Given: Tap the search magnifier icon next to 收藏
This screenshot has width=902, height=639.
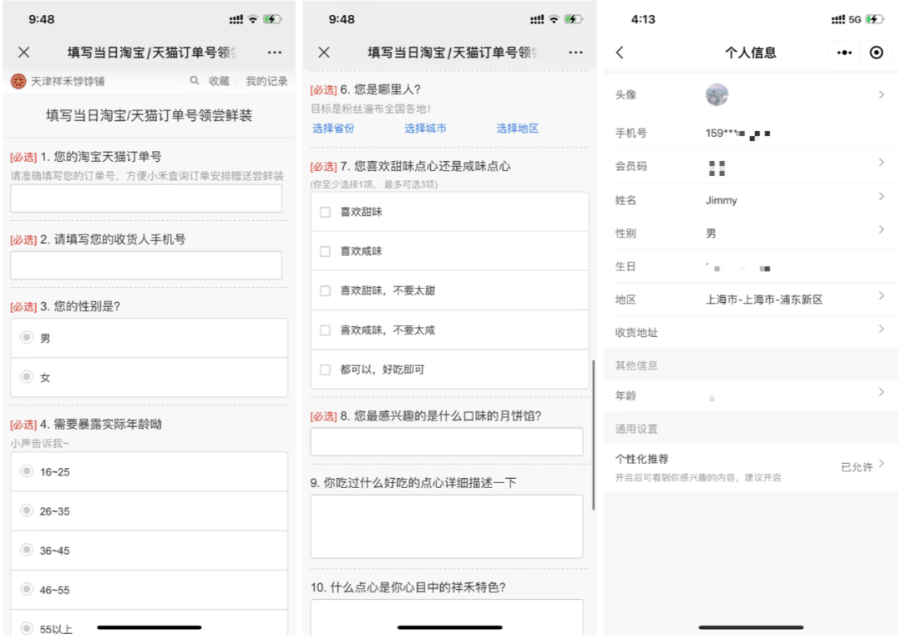Looking at the screenshot, I should [195, 81].
